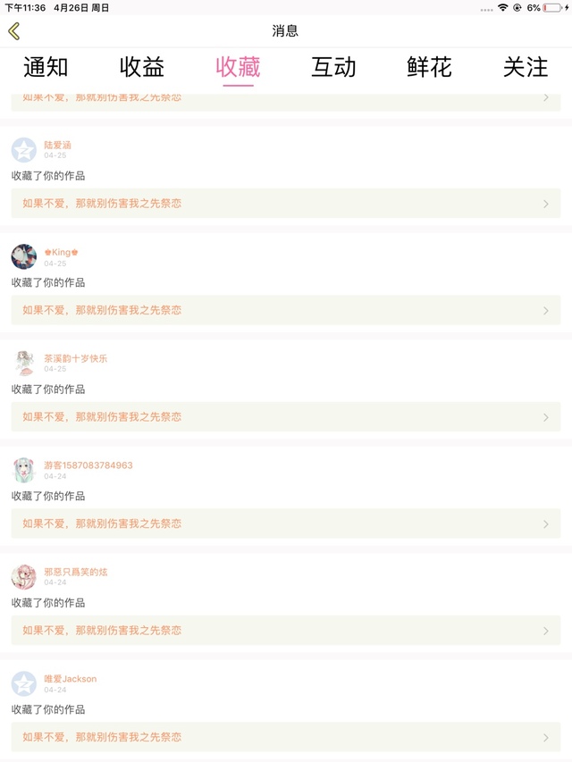Open 陆爱涵's star avatar

(x=24, y=150)
